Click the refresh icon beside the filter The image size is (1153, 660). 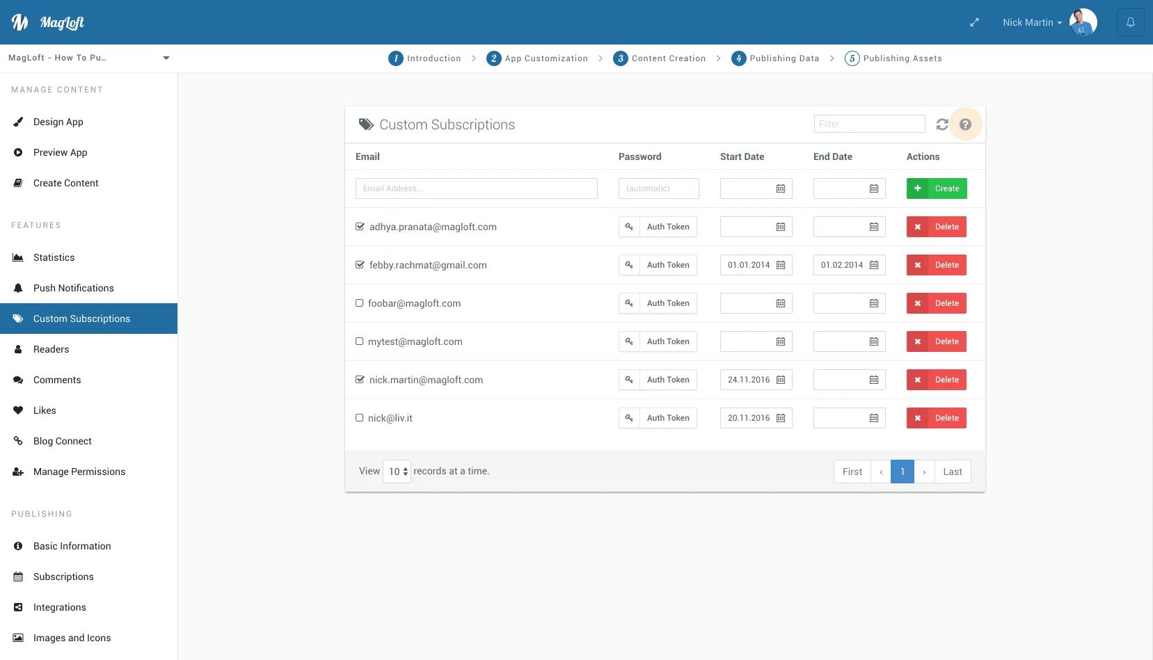coord(942,124)
